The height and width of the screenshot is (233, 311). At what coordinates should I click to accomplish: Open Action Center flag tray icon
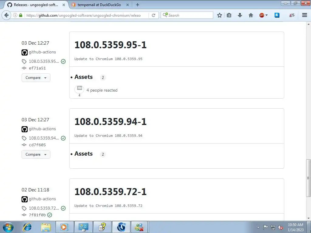[265, 227]
